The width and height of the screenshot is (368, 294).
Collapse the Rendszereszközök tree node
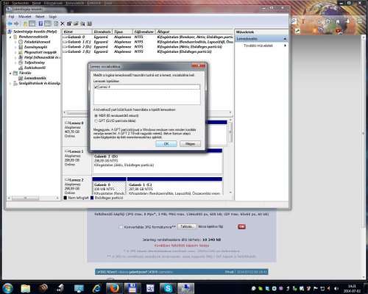10,37
